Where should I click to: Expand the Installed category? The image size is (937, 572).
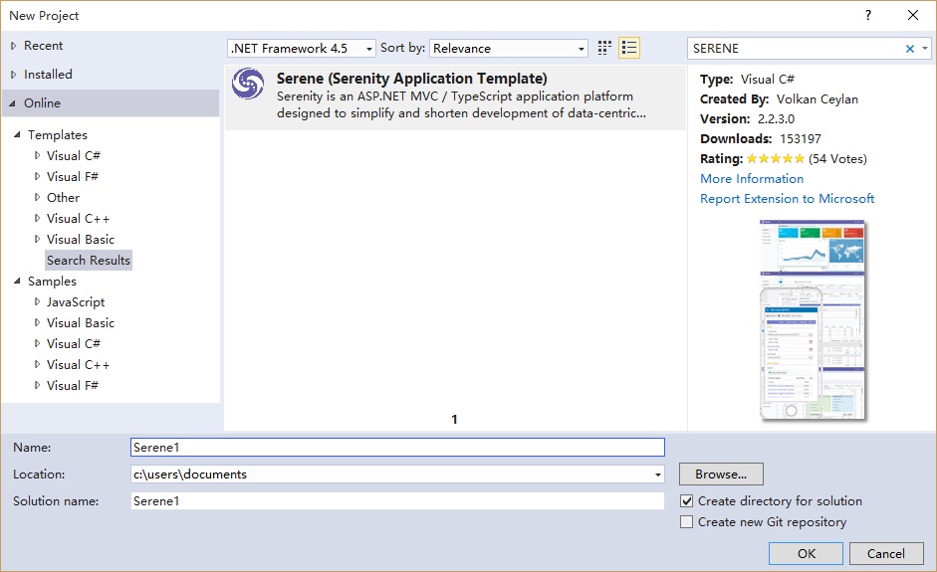(x=13, y=75)
